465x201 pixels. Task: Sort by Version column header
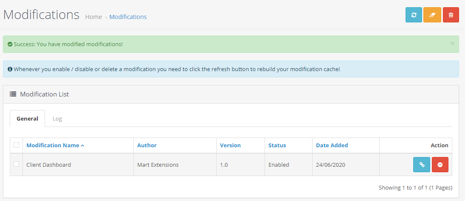pyautogui.click(x=230, y=145)
